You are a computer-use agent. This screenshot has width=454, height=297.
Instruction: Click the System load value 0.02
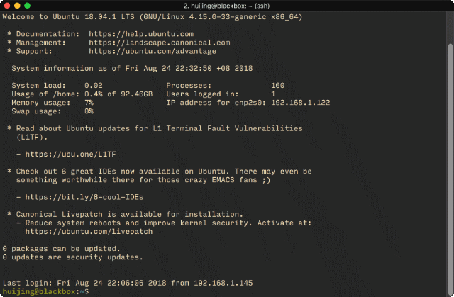click(x=93, y=86)
